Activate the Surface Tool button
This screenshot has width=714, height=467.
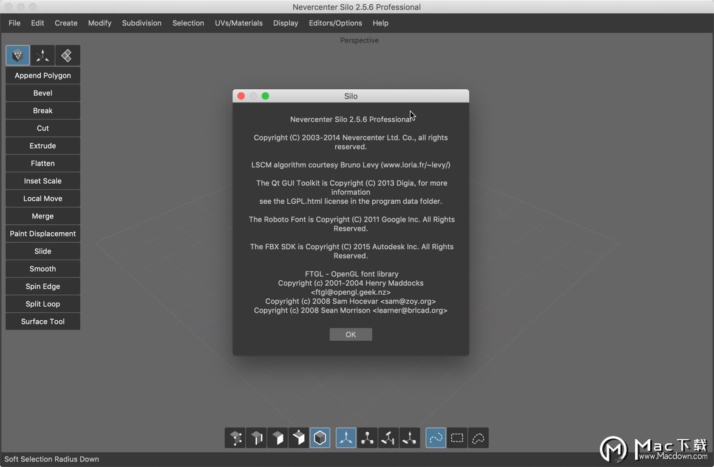coord(42,322)
